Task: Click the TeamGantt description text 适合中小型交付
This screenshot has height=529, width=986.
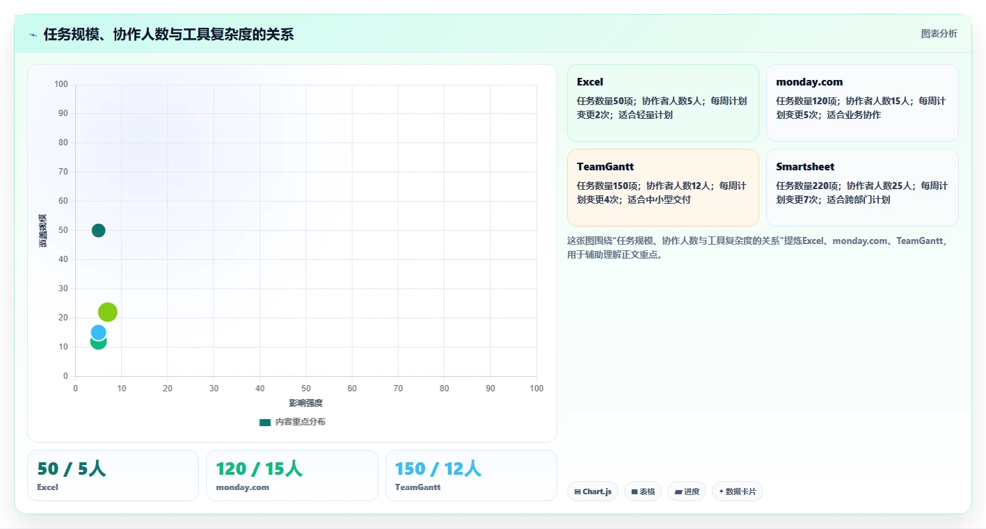Action: click(659, 200)
